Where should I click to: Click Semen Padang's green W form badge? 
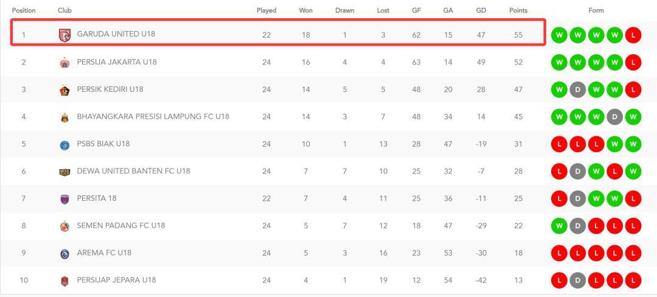[x=558, y=226]
